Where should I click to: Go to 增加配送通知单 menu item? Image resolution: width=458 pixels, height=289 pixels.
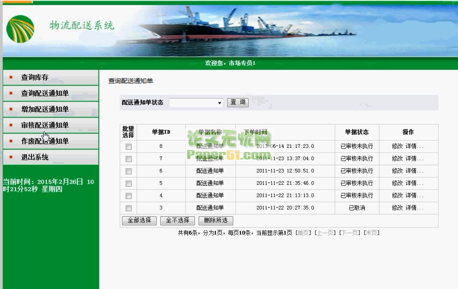(x=45, y=109)
